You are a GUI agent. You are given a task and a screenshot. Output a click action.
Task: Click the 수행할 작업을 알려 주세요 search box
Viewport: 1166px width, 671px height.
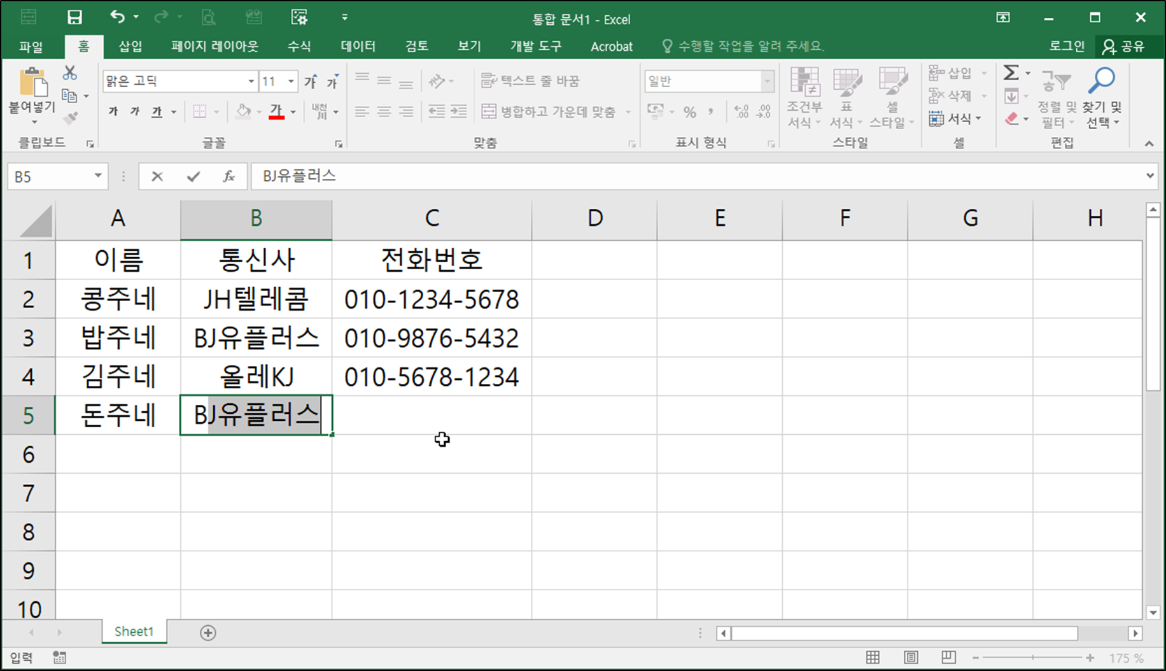point(743,46)
